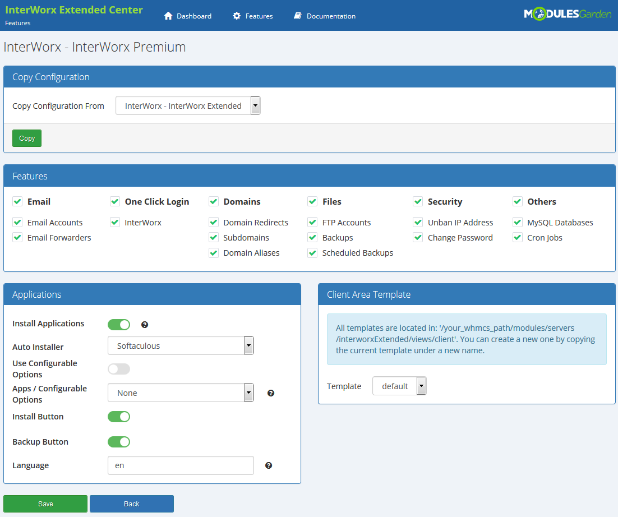Click the Back button
This screenshot has height=517, width=618.
pyautogui.click(x=132, y=504)
